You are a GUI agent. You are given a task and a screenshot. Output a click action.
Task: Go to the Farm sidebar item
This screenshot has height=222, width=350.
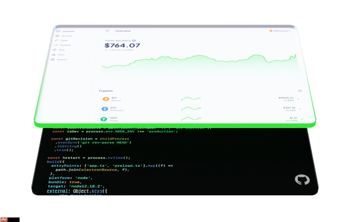click(61, 55)
